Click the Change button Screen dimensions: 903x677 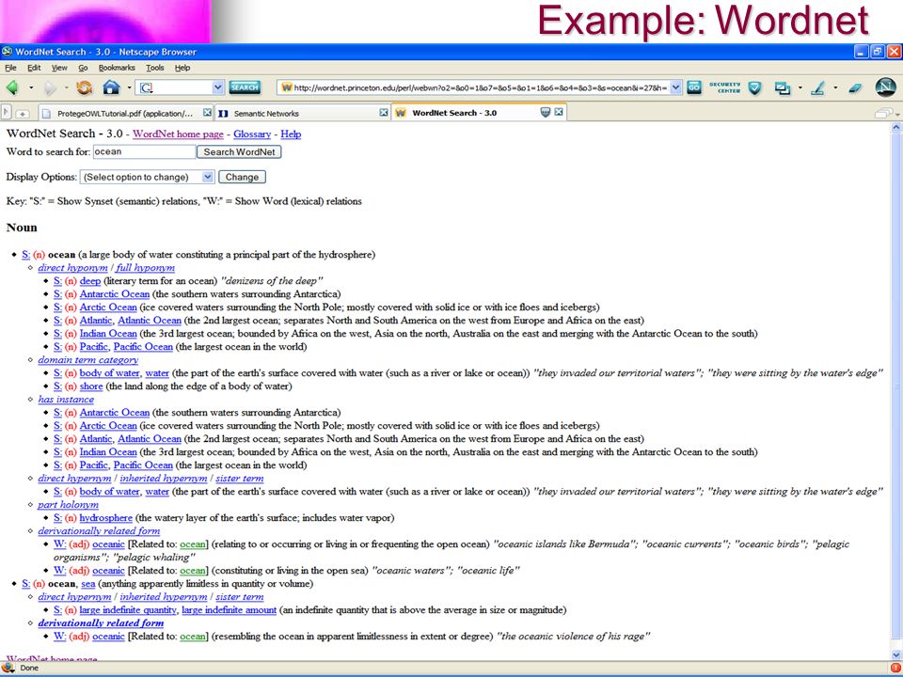242,178
